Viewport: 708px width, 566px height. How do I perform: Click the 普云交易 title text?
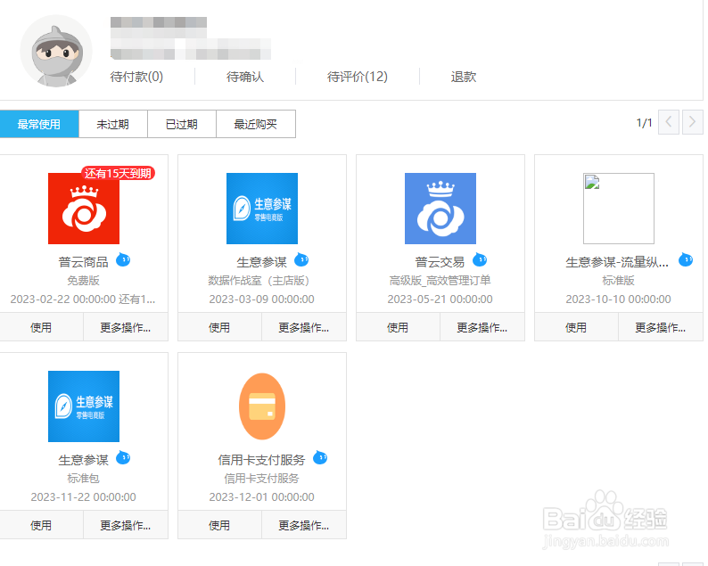pos(440,262)
